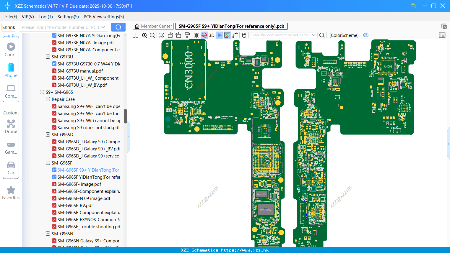Mirror the PCB with the flip icon
Image resolution: width=450 pixels, height=253 pixels.
pos(196,35)
